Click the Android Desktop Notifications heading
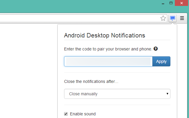The height and width of the screenshot is (118, 189). tap(105, 35)
